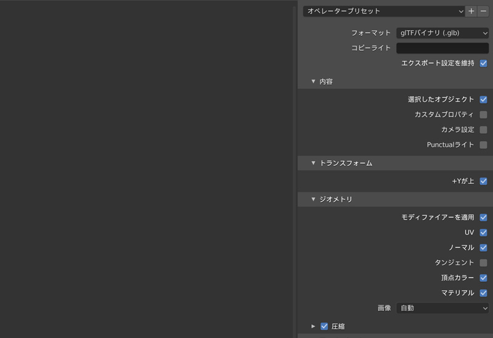Add a new operator preset with plus

coord(471,11)
